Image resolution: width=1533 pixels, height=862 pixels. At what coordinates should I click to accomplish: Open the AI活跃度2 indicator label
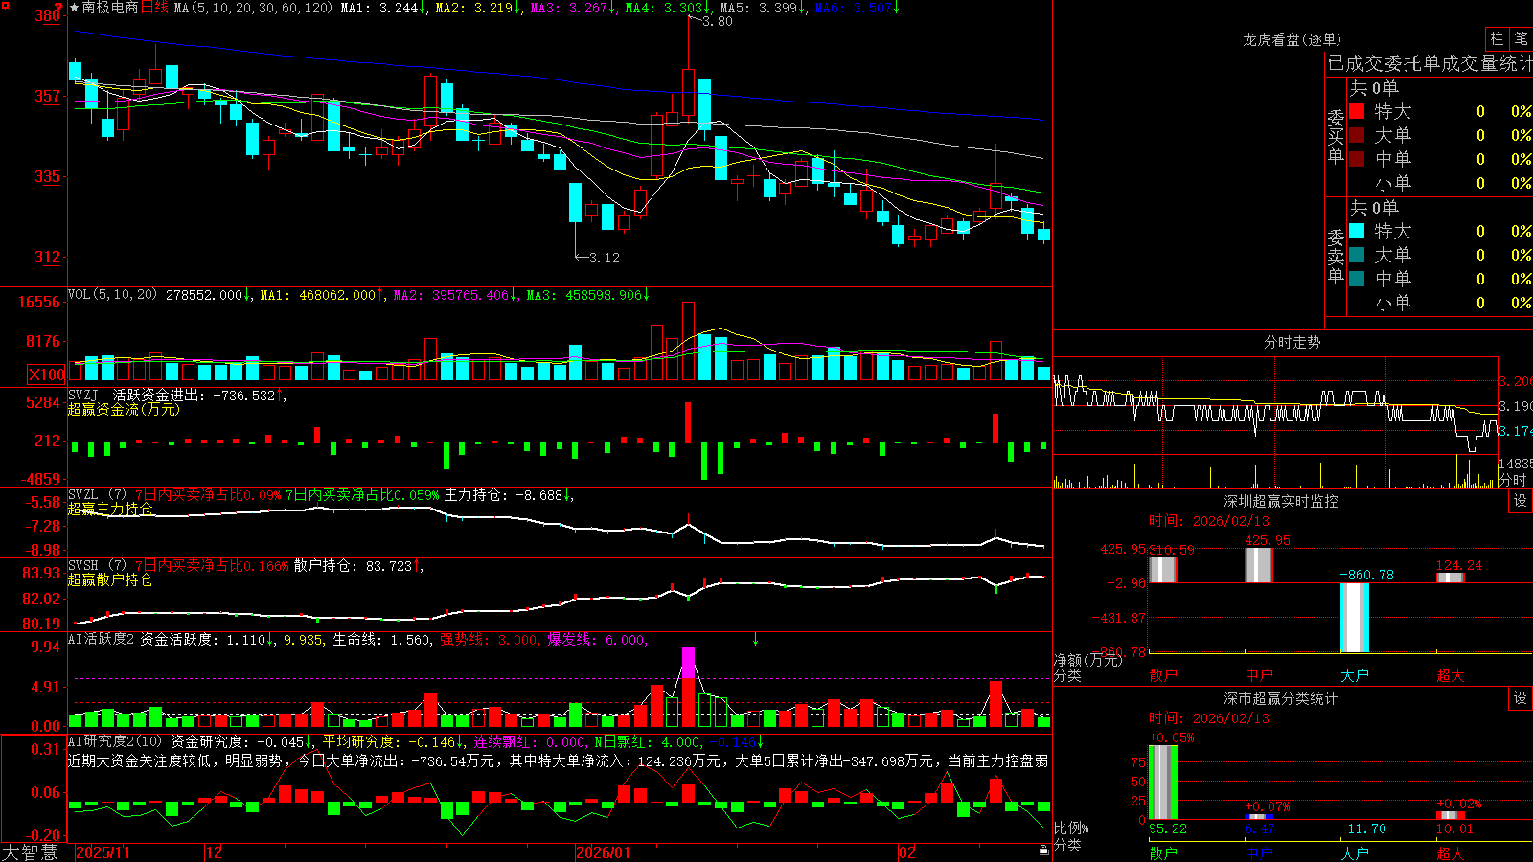[x=101, y=640]
